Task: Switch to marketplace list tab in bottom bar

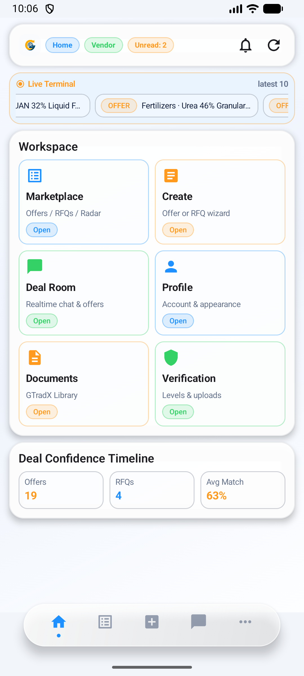Action: click(x=105, y=622)
